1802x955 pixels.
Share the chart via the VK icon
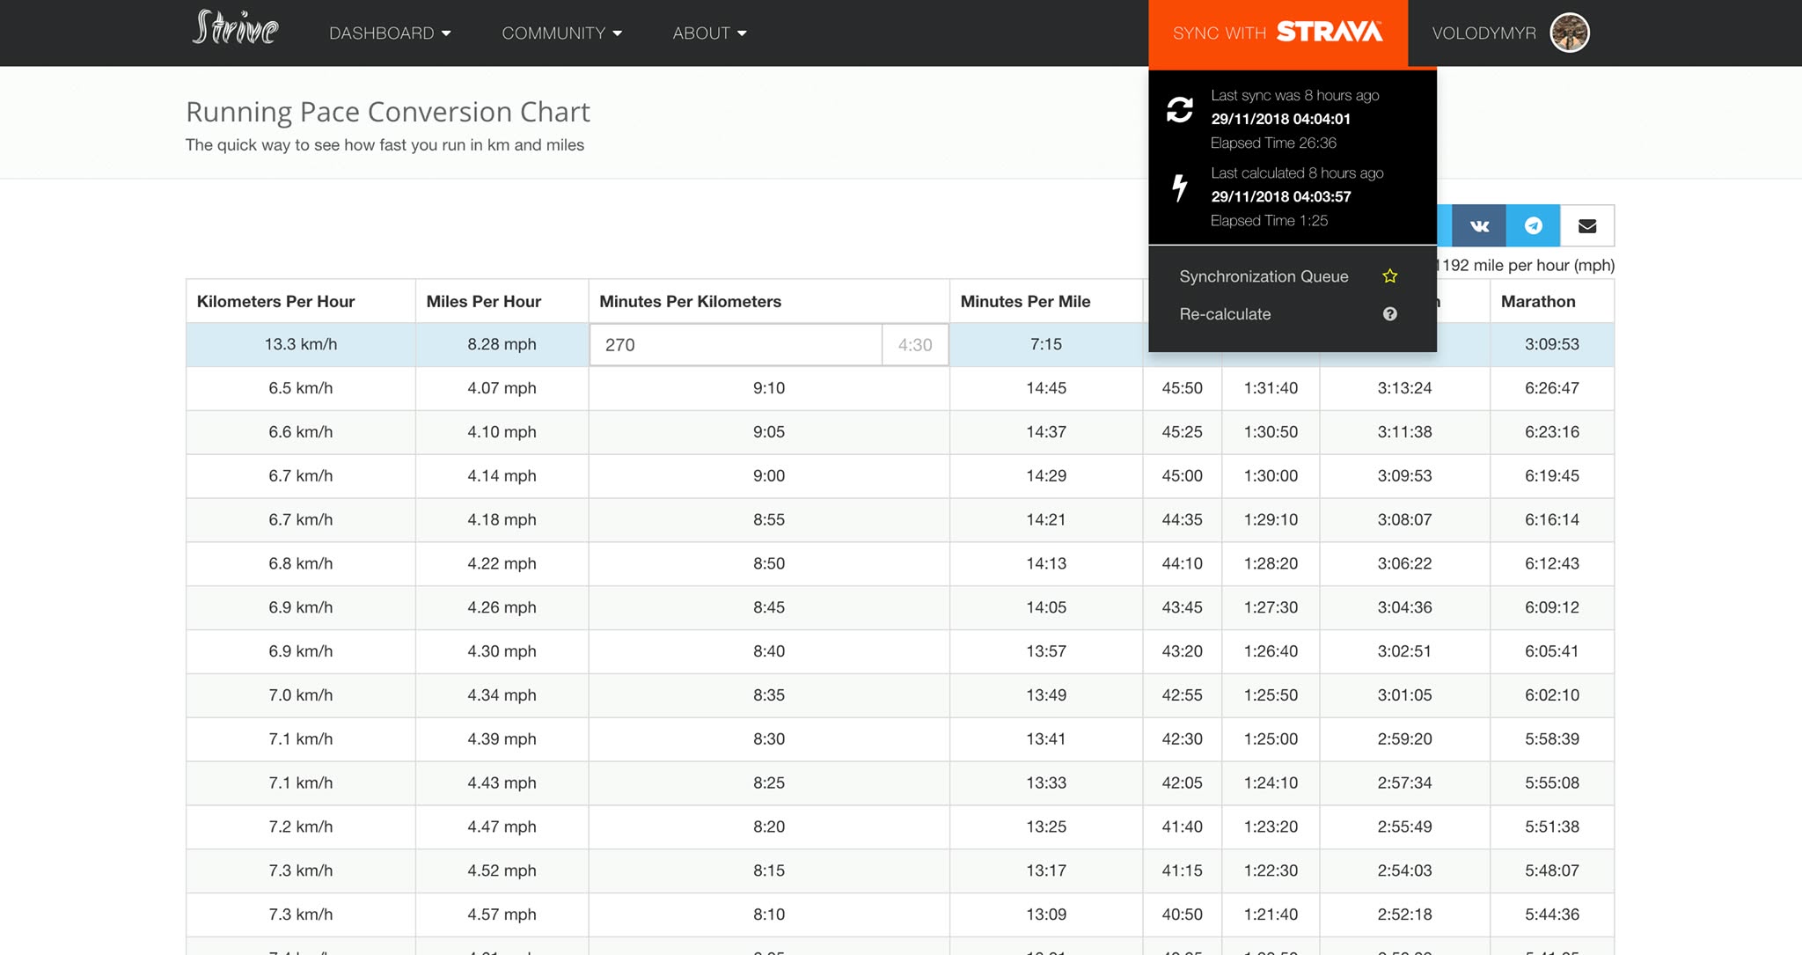pyautogui.click(x=1478, y=225)
